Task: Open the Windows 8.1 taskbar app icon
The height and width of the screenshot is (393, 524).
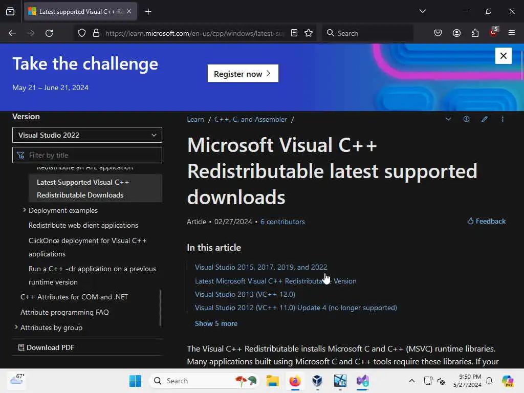Action: (340, 381)
